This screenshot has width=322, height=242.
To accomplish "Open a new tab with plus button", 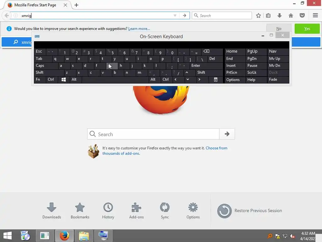I will (x=76, y=5).
